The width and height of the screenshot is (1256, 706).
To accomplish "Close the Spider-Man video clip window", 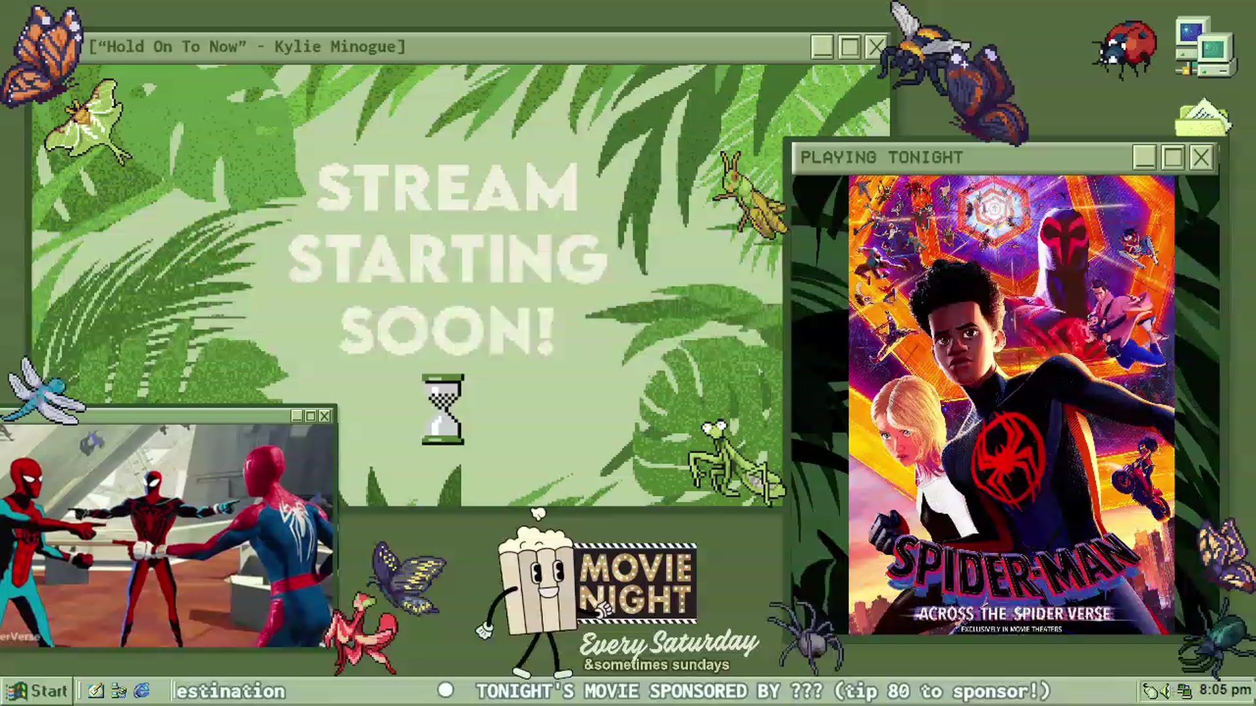I will tap(324, 416).
